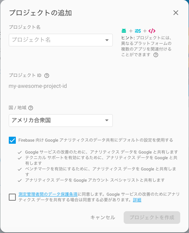Open help icon after the ヒント text
Image resolution: width=189 pixels, height=233 pixels.
coord(156,55)
